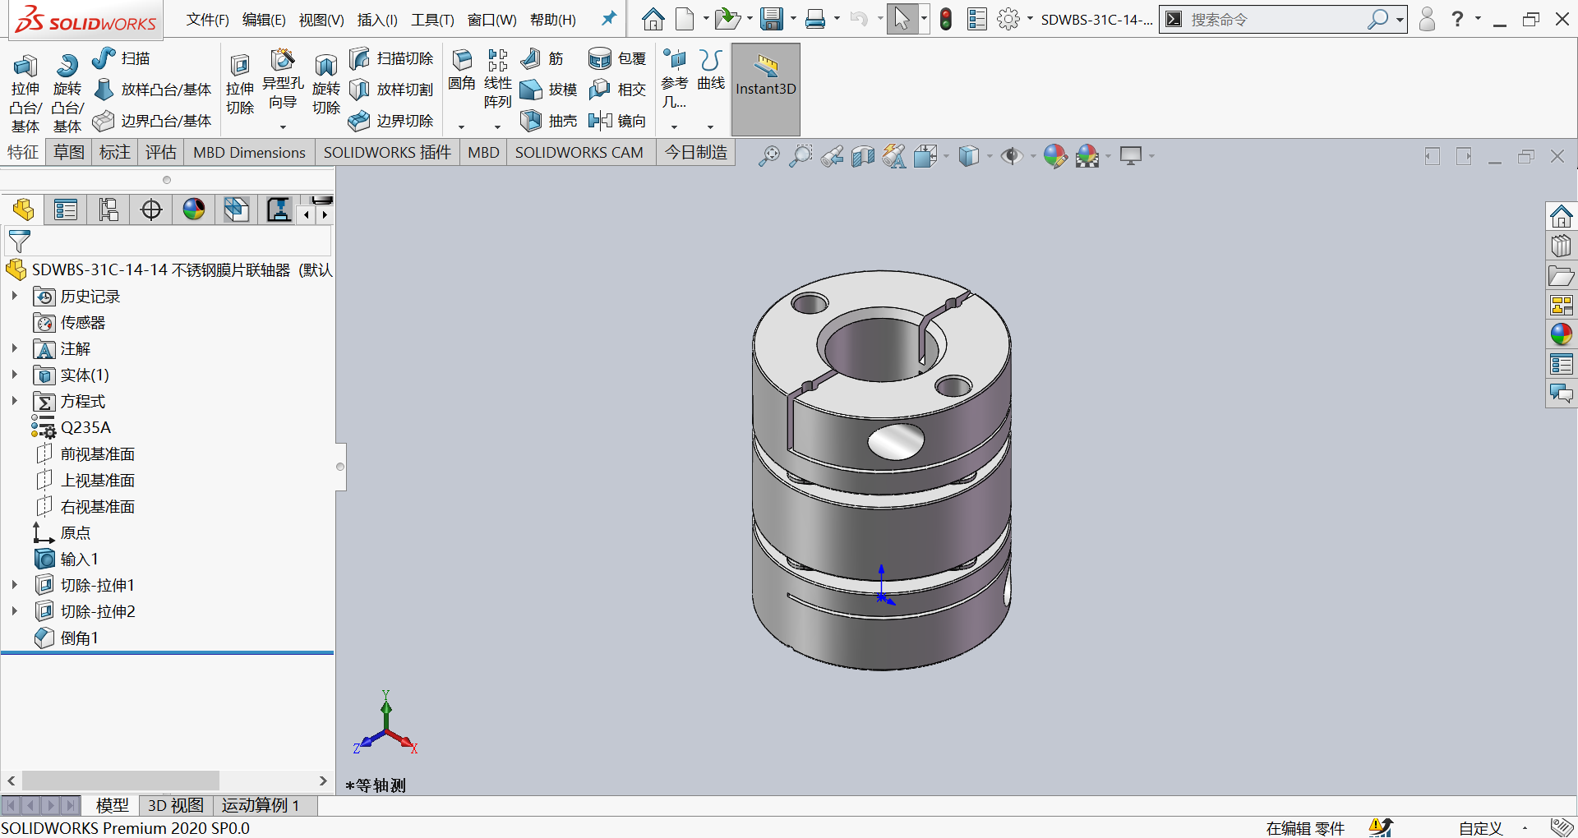The height and width of the screenshot is (838, 1578).
Task: Click the 自定义 status bar units button
Action: click(1480, 828)
